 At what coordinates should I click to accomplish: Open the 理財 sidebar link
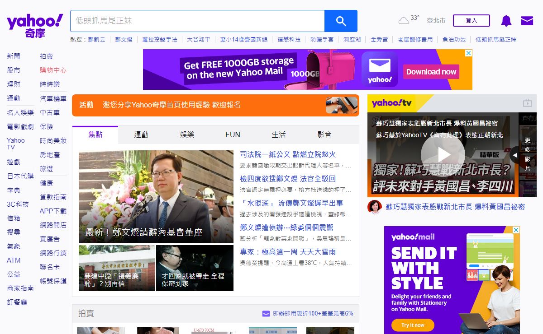14,84
